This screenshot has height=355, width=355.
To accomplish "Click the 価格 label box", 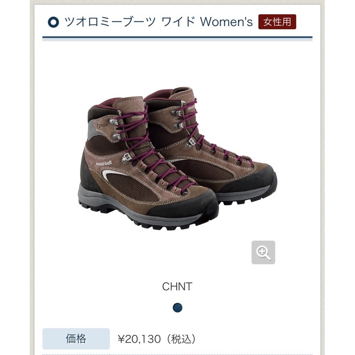I will [76, 339].
